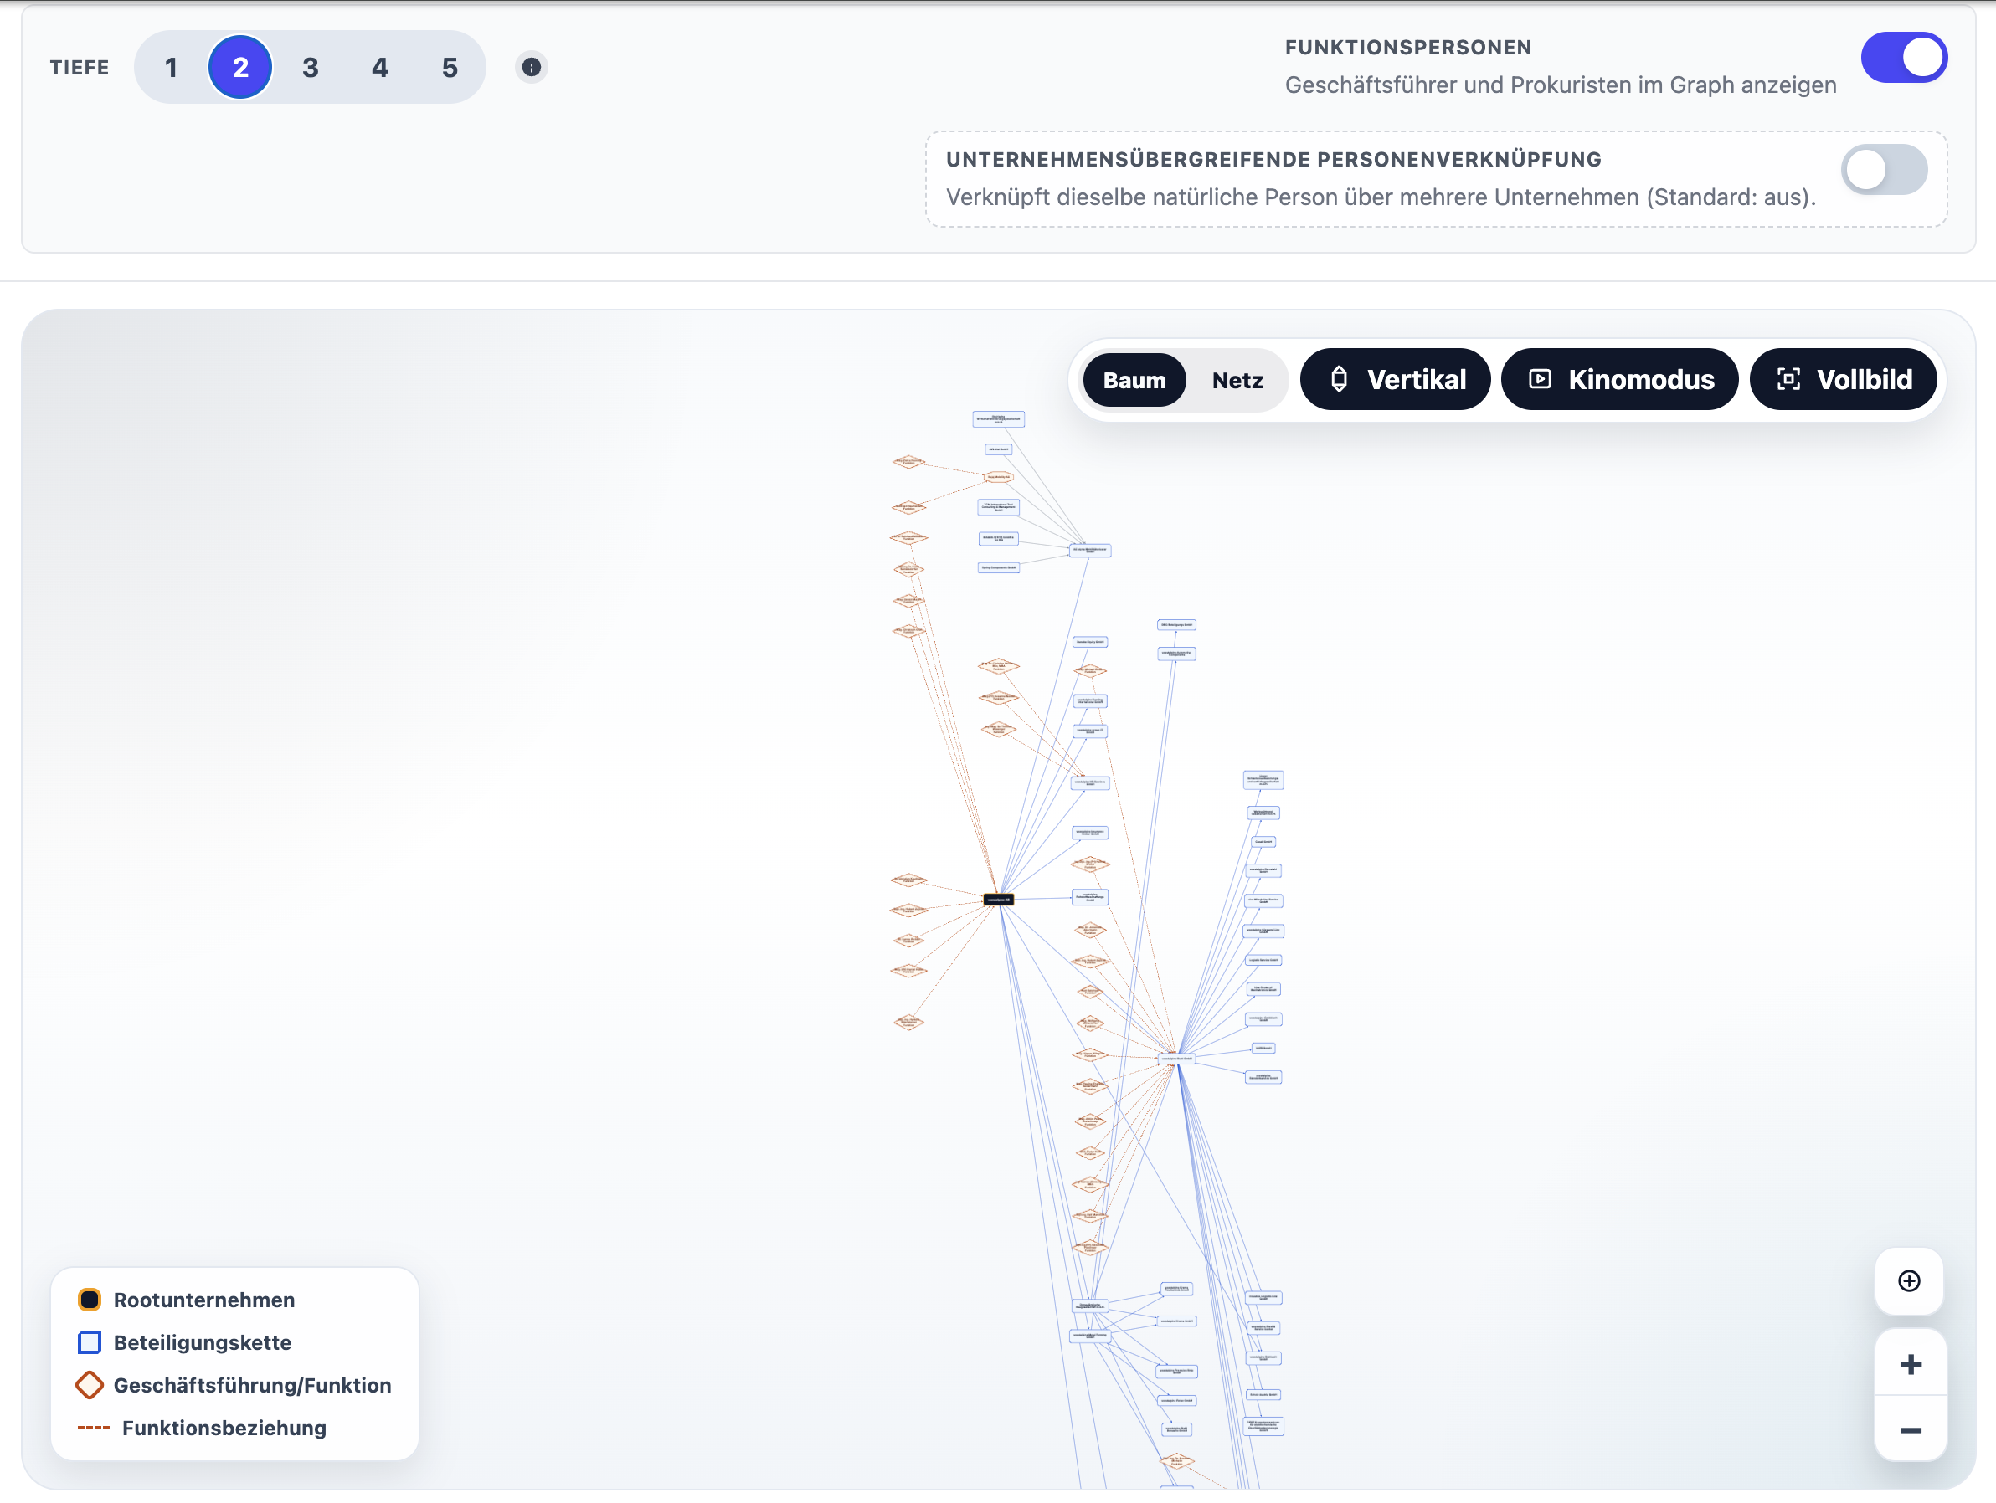Viewport: 1996px width, 1503px height.
Task: Select the black voestalpine root company node
Action: [999, 899]
